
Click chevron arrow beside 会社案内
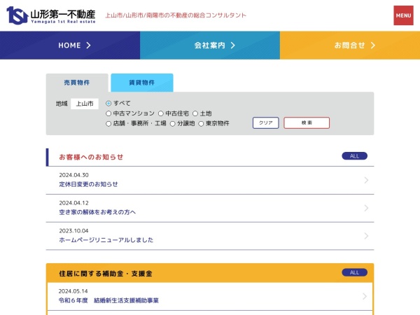click(233, 45)
